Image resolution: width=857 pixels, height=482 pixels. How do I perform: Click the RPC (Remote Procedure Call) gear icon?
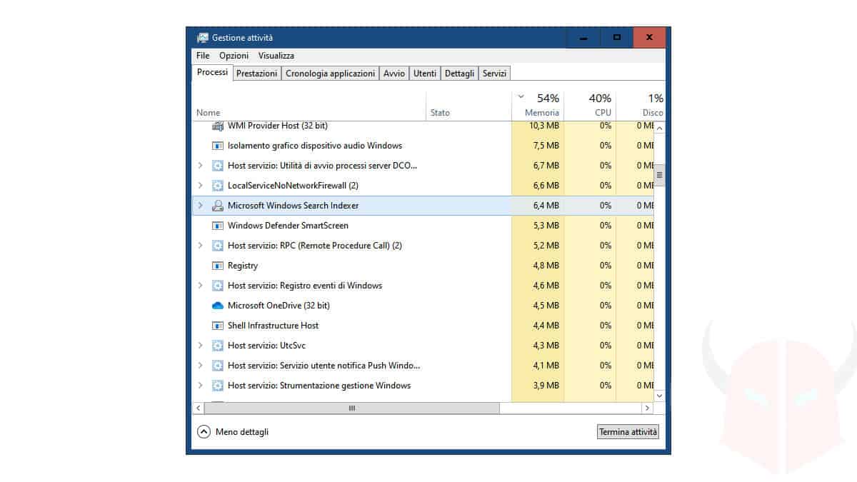218,246
